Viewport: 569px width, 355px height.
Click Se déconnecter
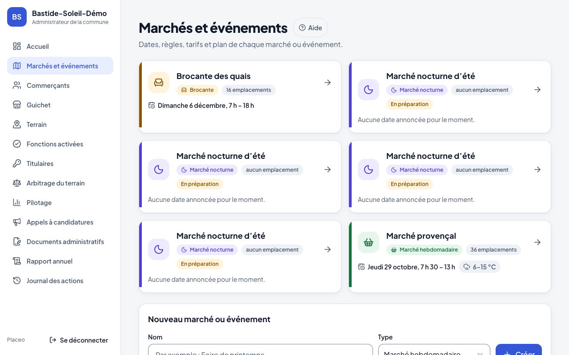click(x=79, y=340)
